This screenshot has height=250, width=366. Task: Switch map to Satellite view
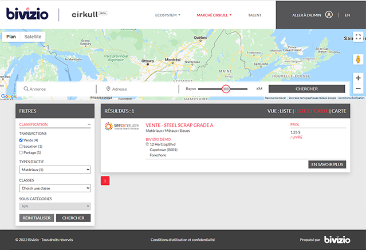(x=33, y=37)
